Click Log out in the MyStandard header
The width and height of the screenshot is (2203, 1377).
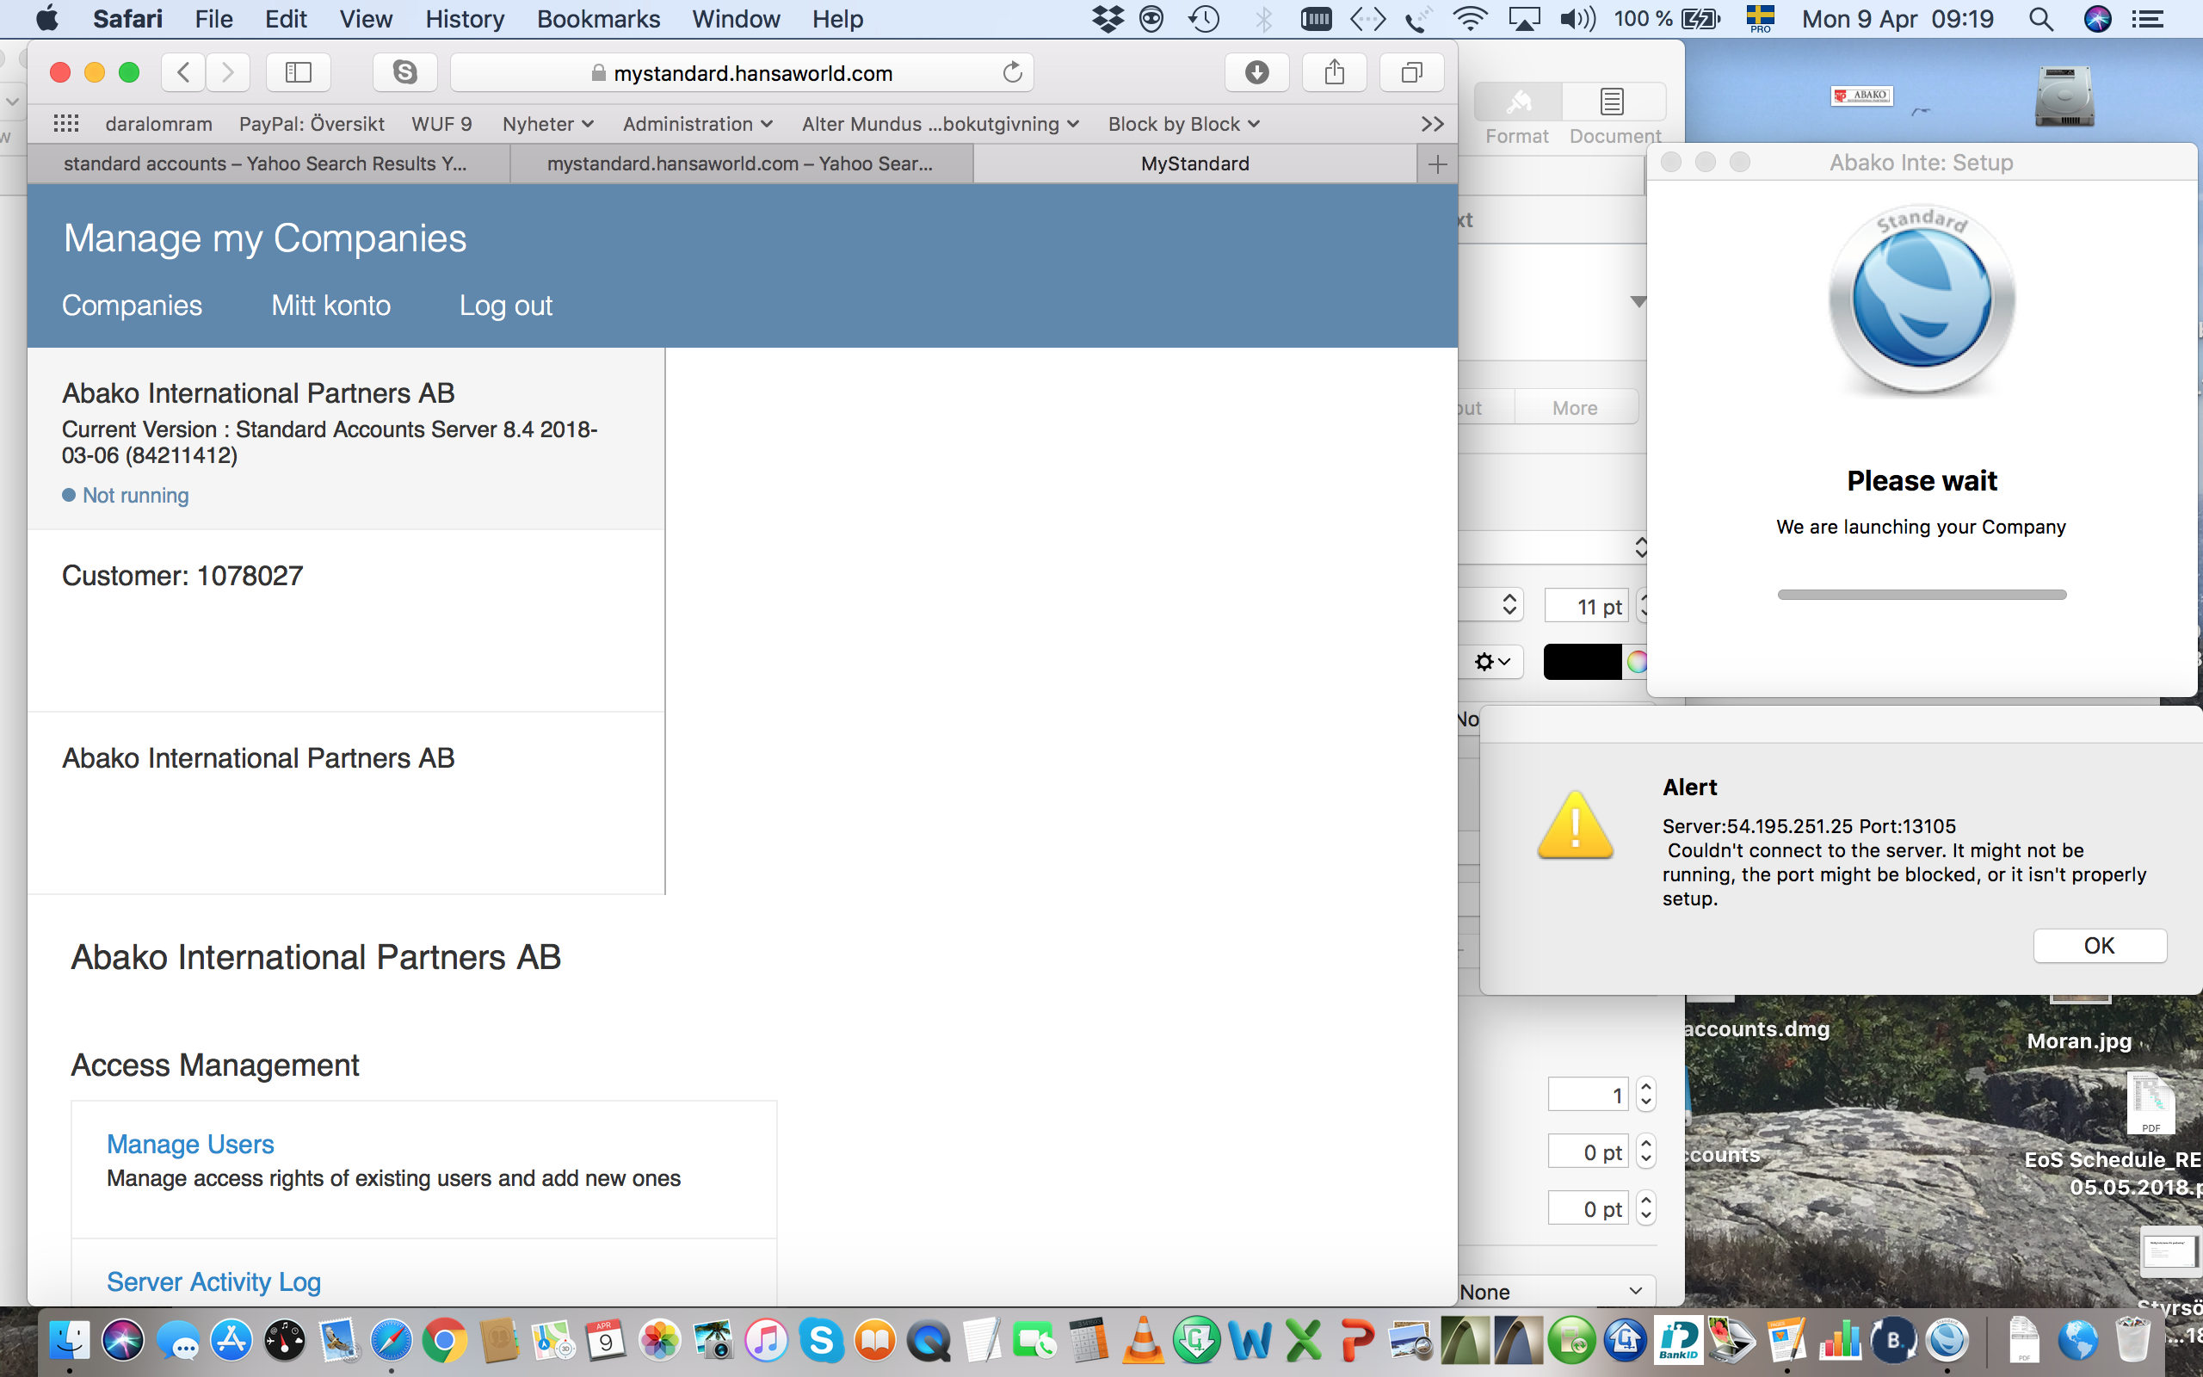[505, 305]
